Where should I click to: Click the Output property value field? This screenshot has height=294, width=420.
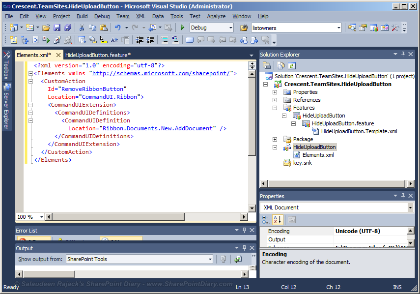pyautogui.click(x=370, y=239)
